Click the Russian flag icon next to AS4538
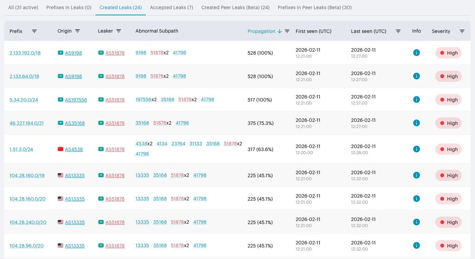This screenshot has width=475, height=259. tap(59, 149)
